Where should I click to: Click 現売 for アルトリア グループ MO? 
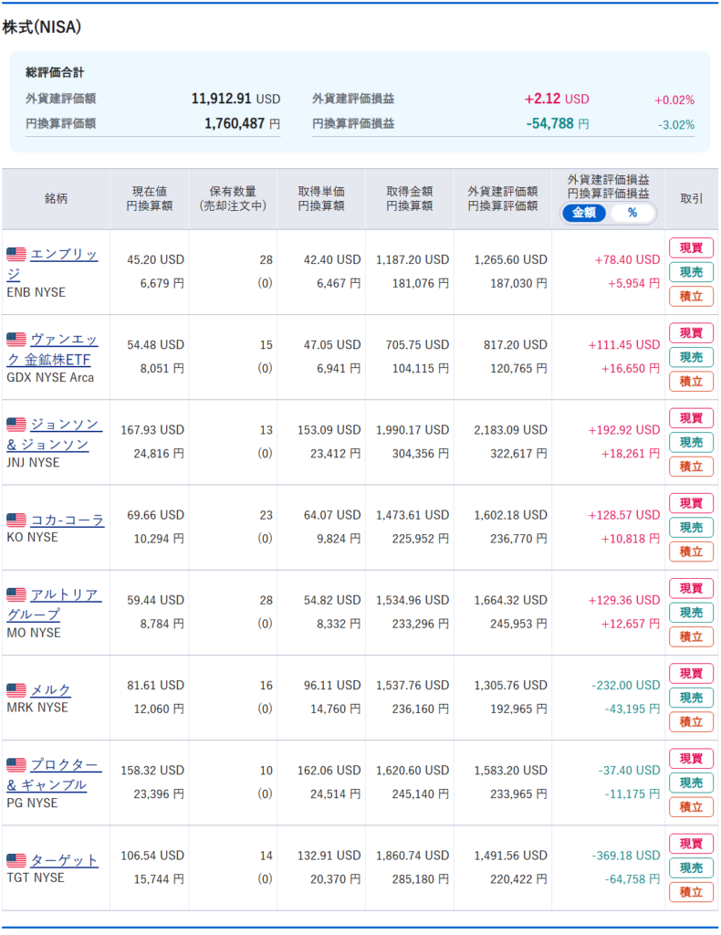[691, 613]
